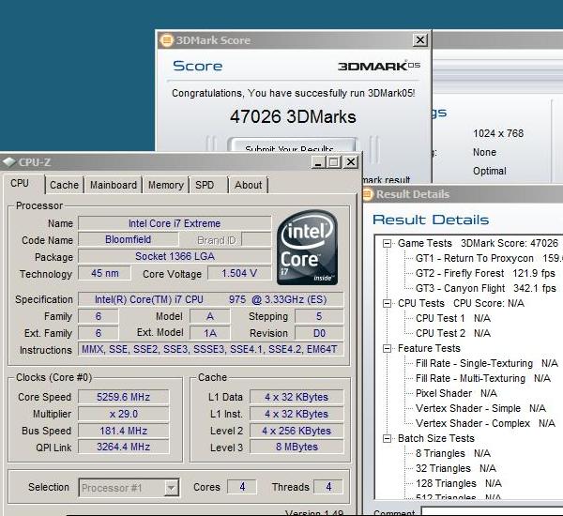Click the Name field 'Intel Core i7 Extreme'

click(x=175, y=223)
